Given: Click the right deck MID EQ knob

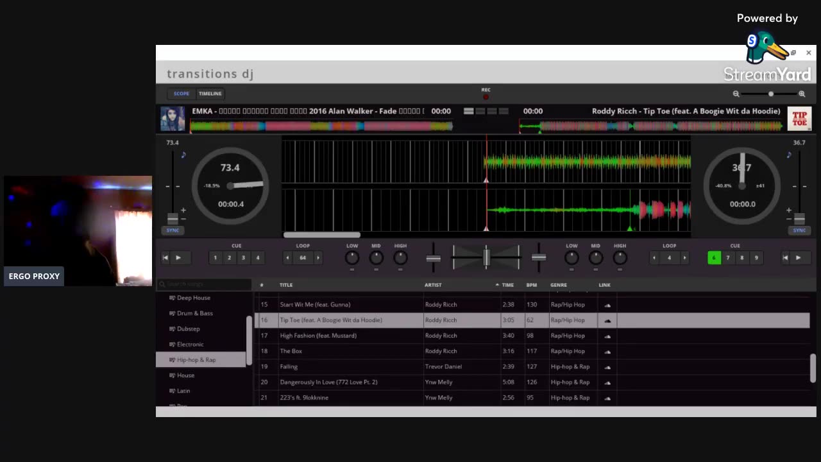Looking at the screenshot, I should tap(595, 258).
